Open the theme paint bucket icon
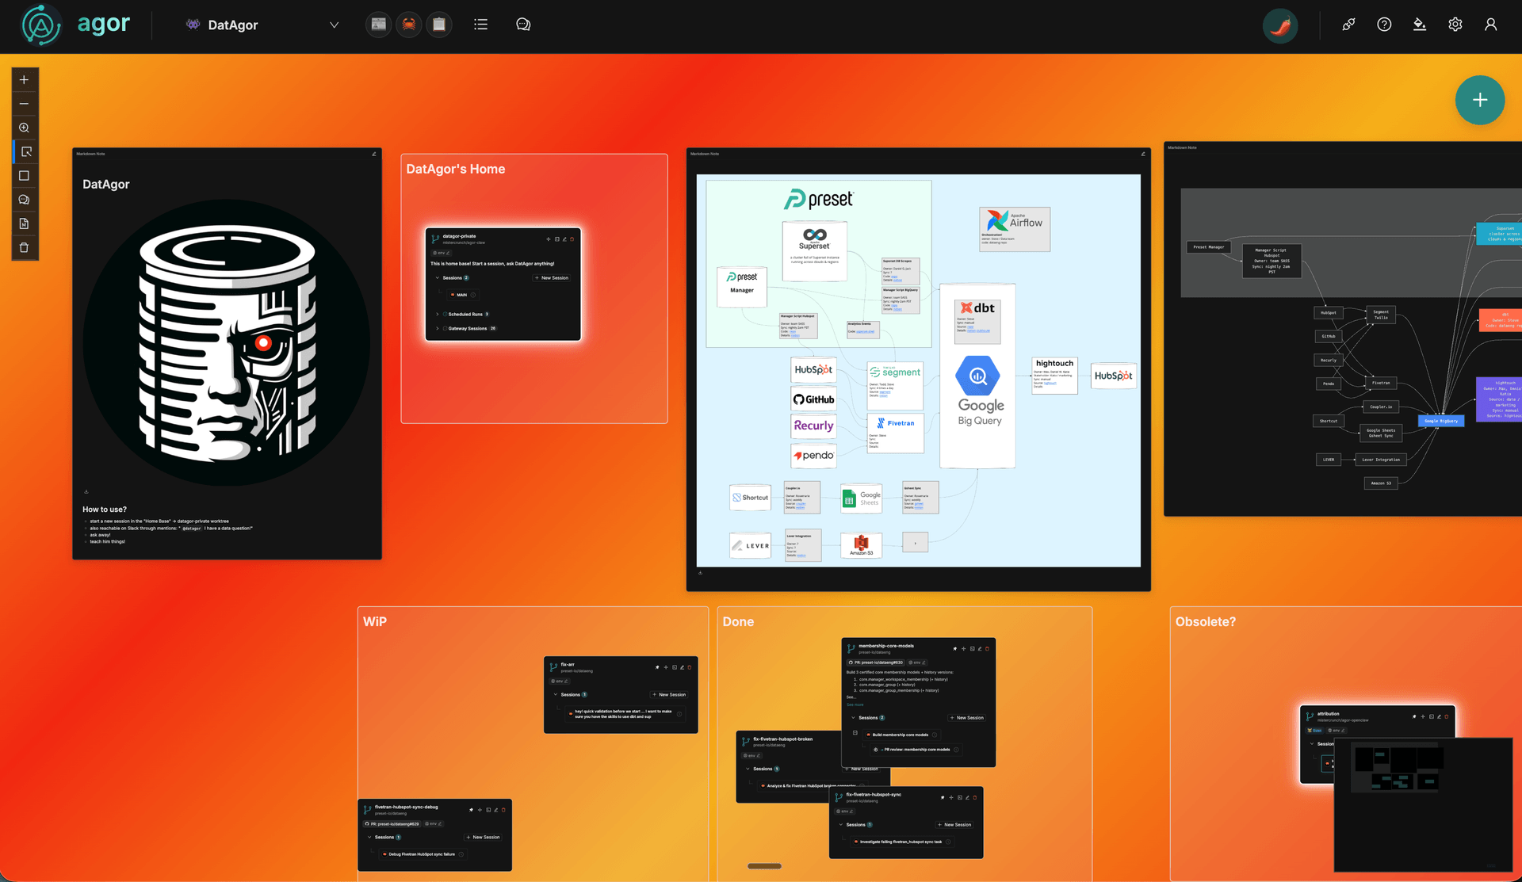This screenshot has height=882, width=1522. point(1419,25)
